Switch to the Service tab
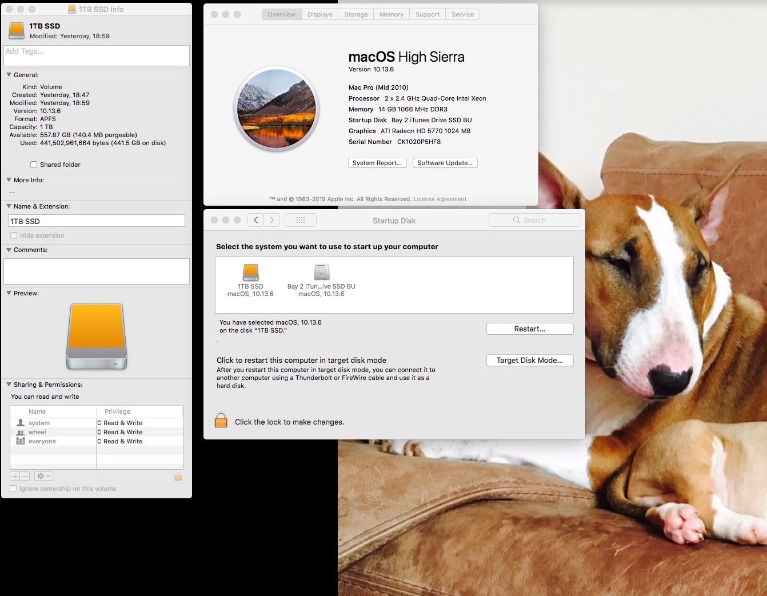This screenshot has width=767, height=596. [x=462, y=14]
